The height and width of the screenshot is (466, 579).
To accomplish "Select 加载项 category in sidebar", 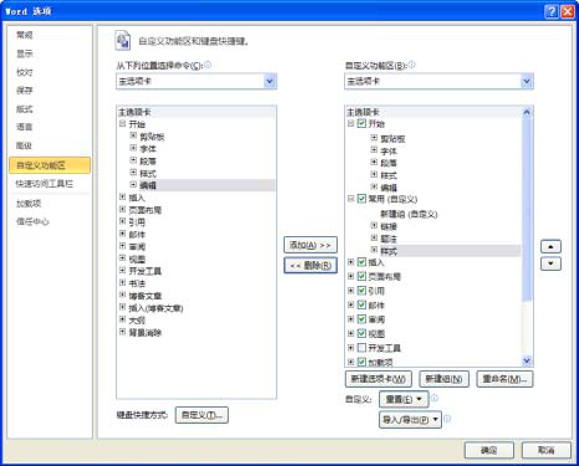I will [x=29, y=203].
